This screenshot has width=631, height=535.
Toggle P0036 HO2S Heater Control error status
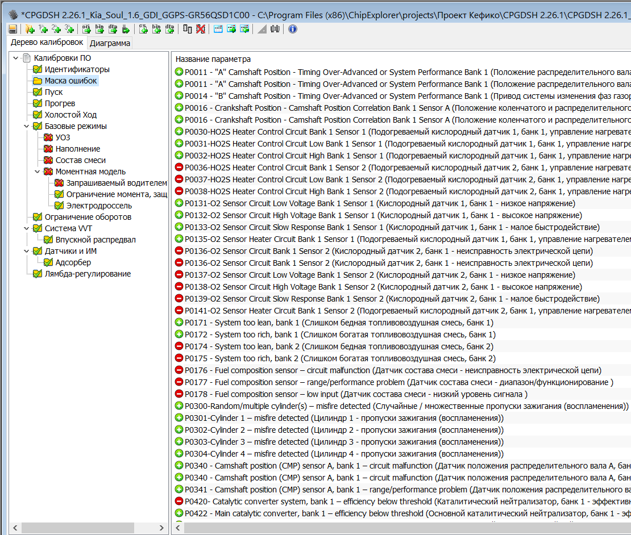coord(179,168)
